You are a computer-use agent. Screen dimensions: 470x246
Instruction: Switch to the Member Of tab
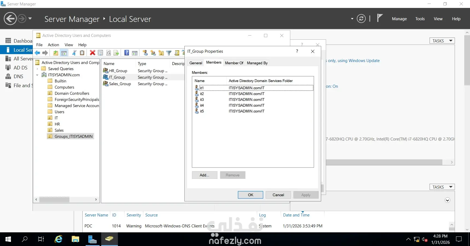(x=234, y=63)
